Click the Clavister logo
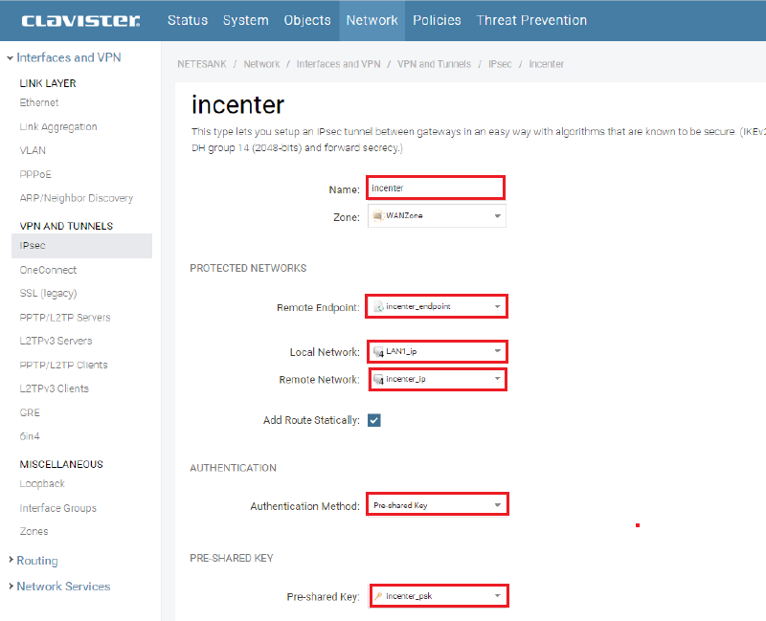The height and width of the screenshot is (621, 766). point(80,20)
